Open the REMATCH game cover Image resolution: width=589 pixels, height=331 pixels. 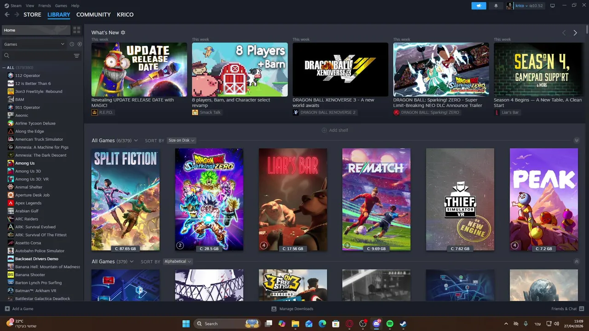click(376, 200)
